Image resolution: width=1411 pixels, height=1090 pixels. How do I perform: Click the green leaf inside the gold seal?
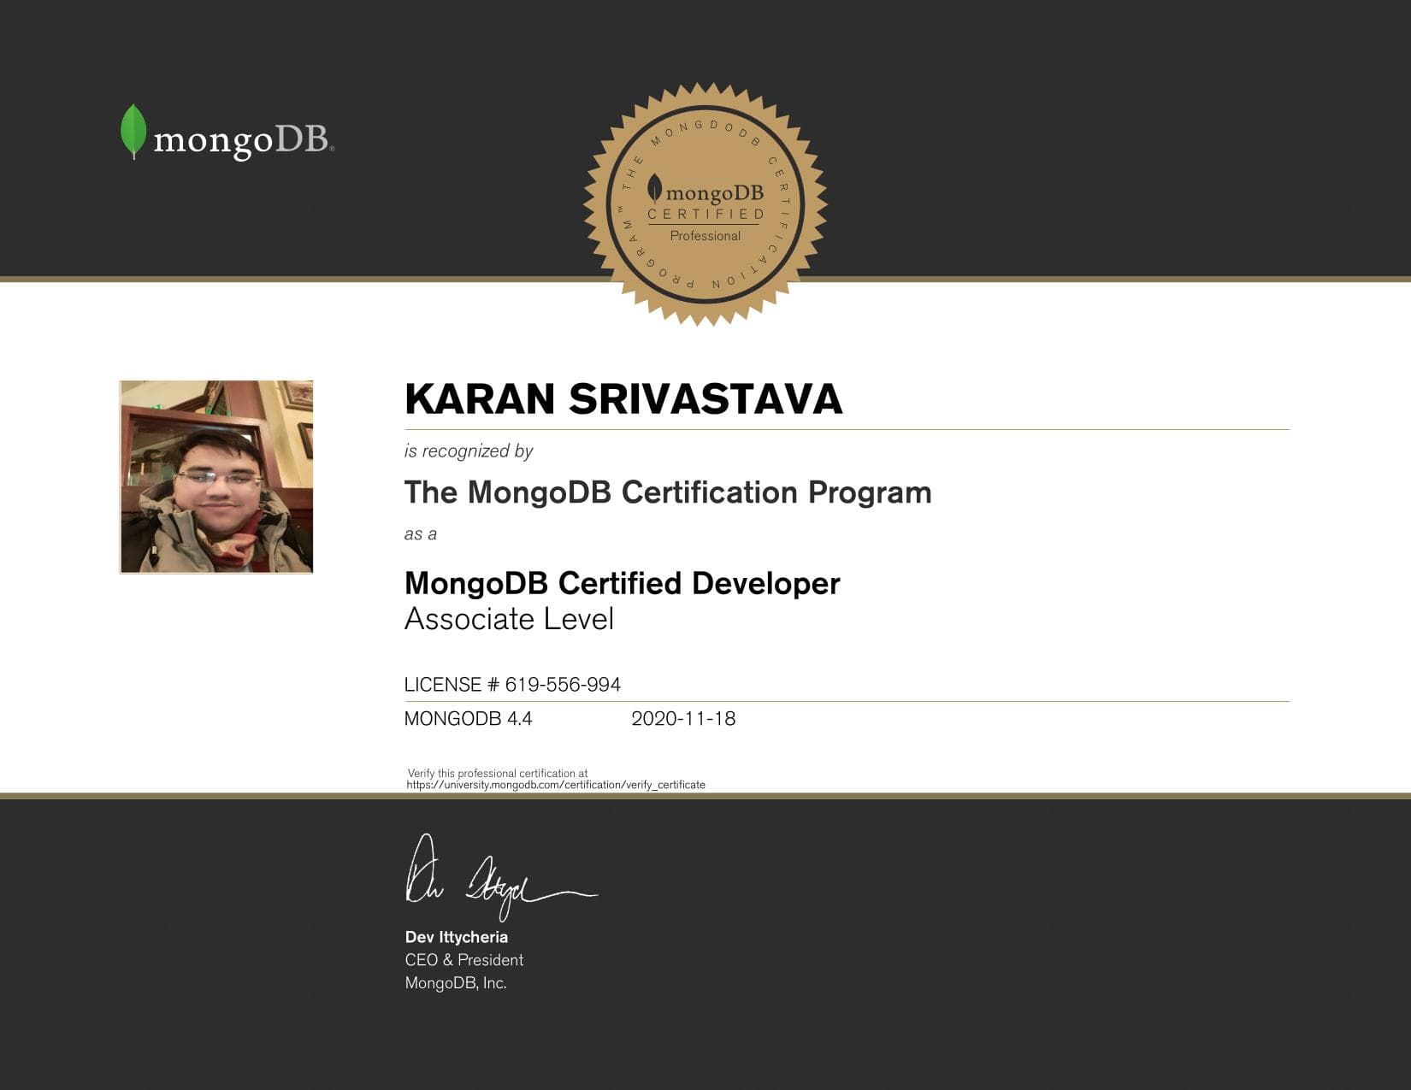coord(653,190)
